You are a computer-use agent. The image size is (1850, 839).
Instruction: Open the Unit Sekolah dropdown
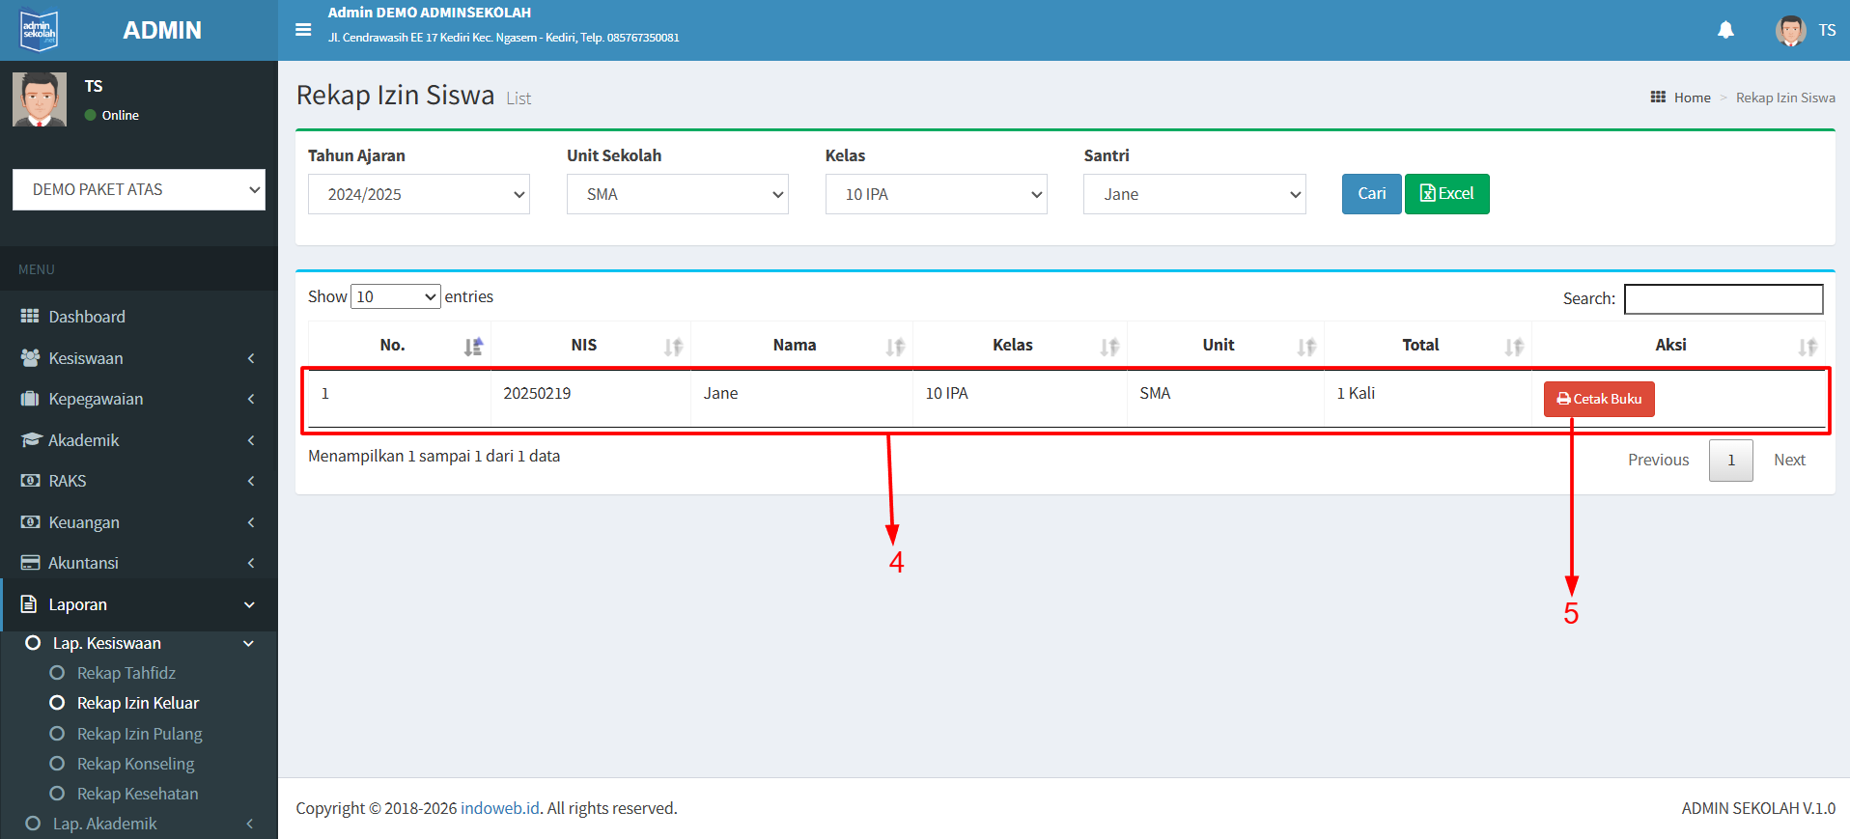[x=677, y=194]
